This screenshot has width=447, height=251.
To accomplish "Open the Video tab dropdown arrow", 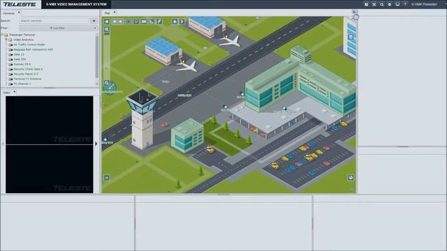I will pyautogui.click(x=15, y=92).
